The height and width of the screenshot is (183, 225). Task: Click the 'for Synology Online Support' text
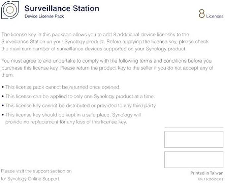point(30,179)
